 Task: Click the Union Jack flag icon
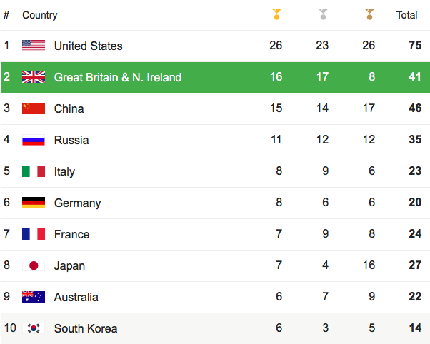point(34,77)
